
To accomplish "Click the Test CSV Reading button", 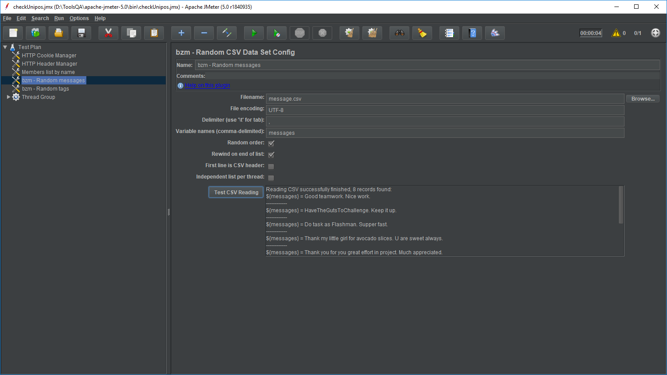I will [236, 192].
